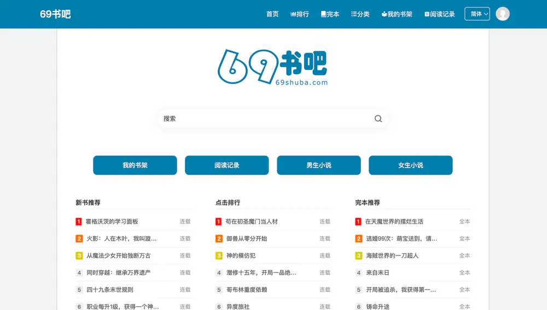Click 连载 status next to 霍格沃茨的学习面板

[x=185, y=222]
